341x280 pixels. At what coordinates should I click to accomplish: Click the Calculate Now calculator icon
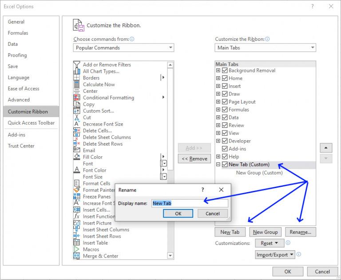[76, 84]
